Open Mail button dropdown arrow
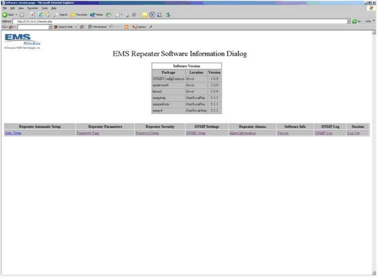This screenshot has height=278, width=378. (x=121, y=15)
